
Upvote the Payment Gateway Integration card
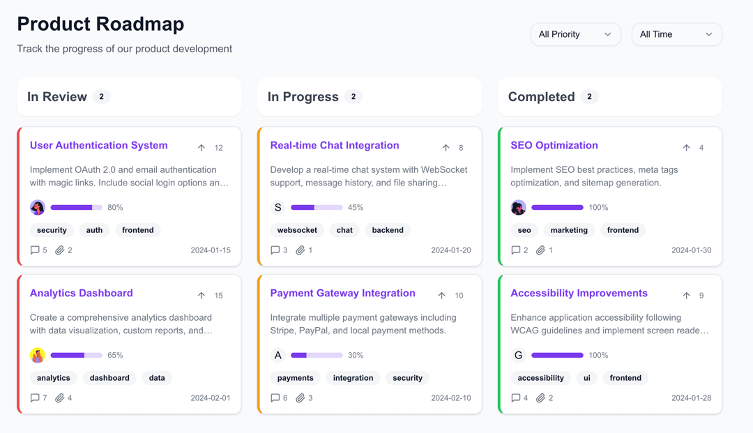(x=441, y=295)
